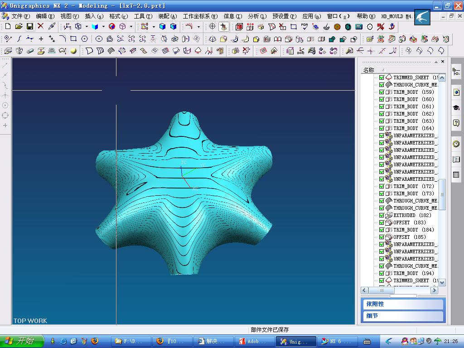Click the red-blue no-entry circle icon

tap(112, 27)
